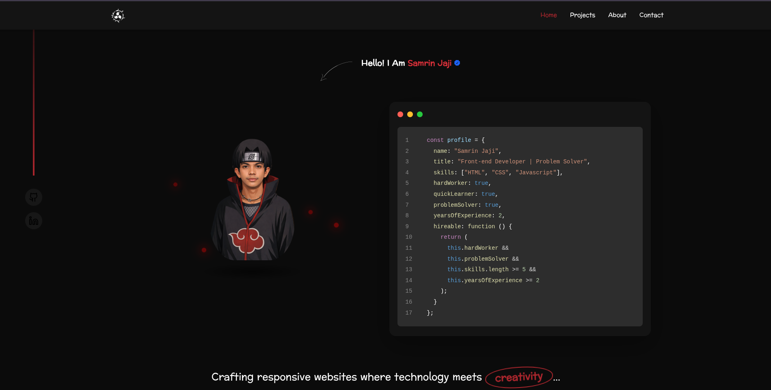Open the About navigation item

617,15
